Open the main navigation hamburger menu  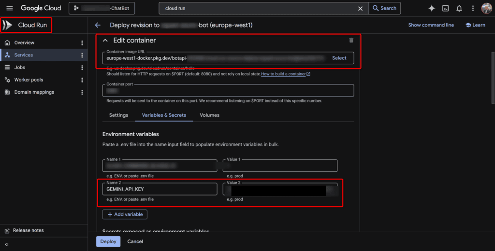(10, 8)
